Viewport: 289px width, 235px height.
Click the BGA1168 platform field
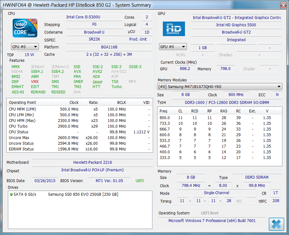tap(109, 47)
